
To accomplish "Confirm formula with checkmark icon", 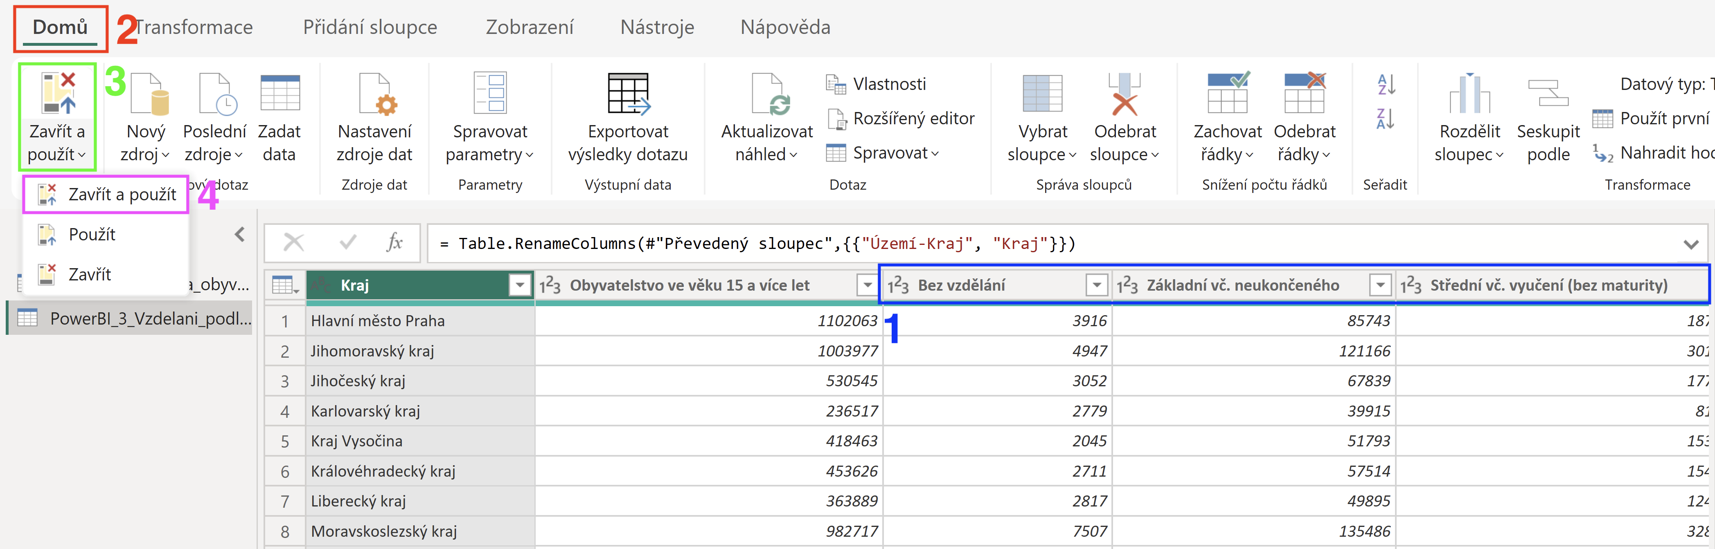I will coord(347,242).
